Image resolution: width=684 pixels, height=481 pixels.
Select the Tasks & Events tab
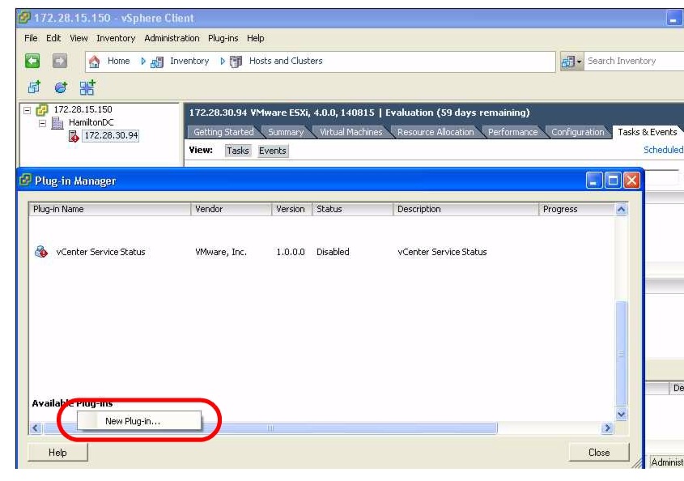pyautogui.click(x=648, y=132)
